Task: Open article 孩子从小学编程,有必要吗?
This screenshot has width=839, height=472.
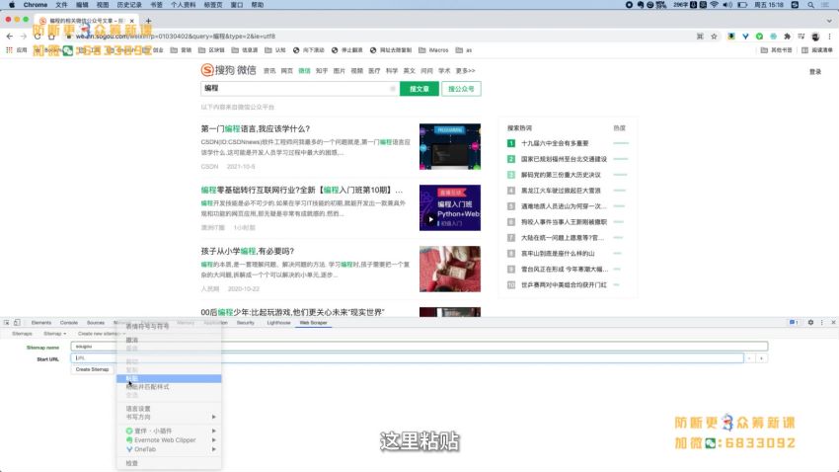Action: (x=247, y=251)
